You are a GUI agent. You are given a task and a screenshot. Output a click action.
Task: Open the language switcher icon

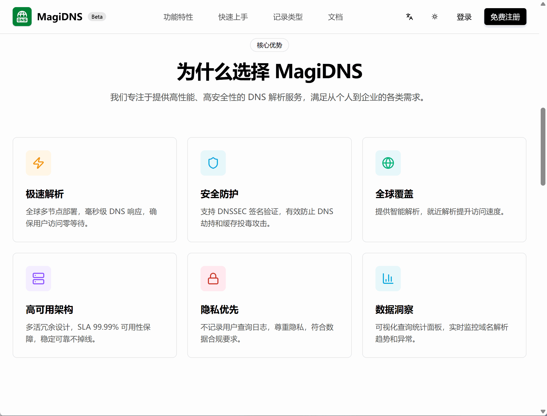click(409, 17)
